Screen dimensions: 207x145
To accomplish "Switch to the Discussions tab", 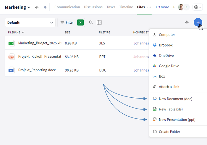I will [93, 7].
